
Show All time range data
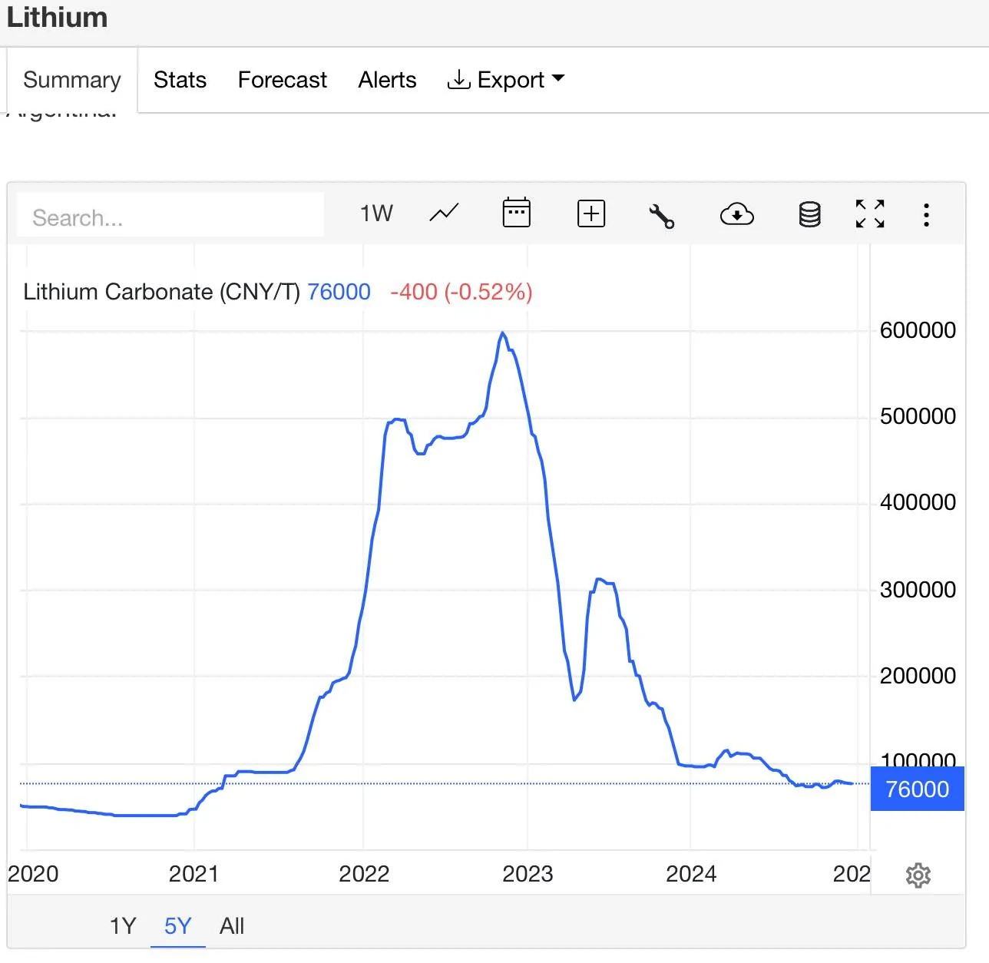tap(232, 926)
